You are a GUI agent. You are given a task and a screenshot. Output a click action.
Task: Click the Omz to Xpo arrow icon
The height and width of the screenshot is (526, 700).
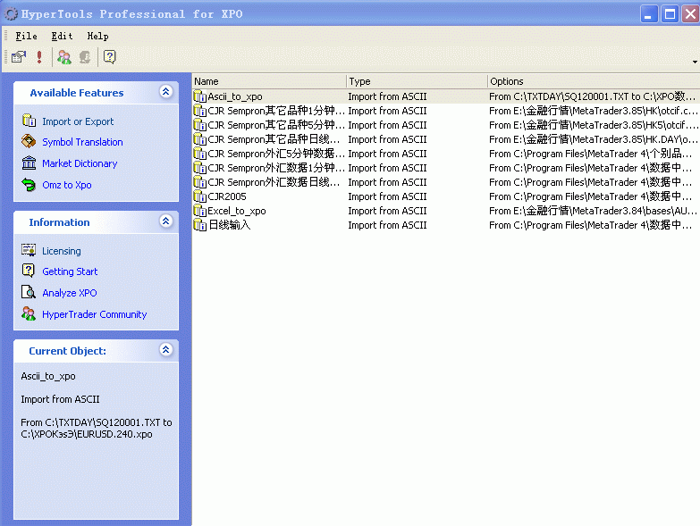[29, 184]
